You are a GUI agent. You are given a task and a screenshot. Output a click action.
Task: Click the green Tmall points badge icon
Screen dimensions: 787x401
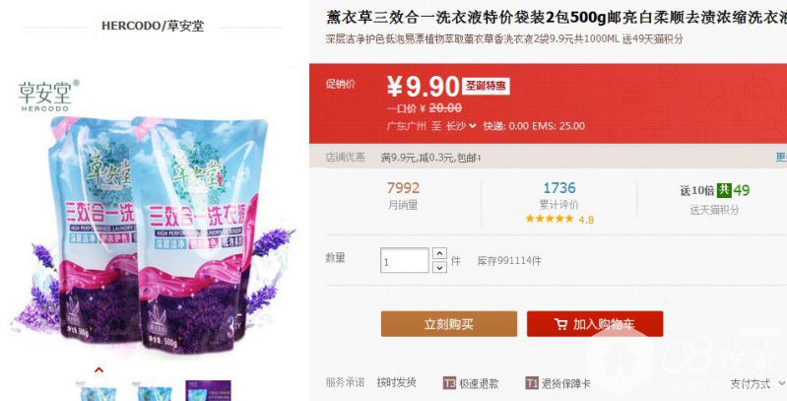click(724, 190)
